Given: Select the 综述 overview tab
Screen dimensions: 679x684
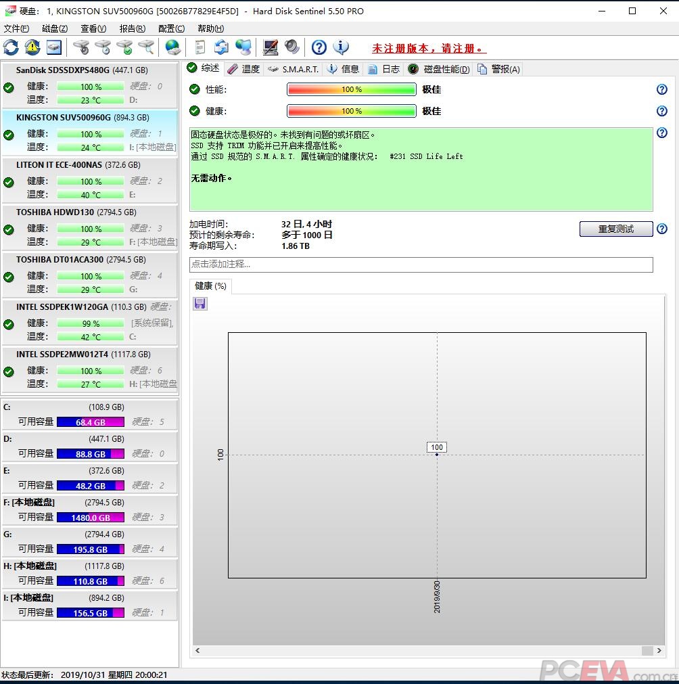Looking at the screenshot, I should click(204, 68).
